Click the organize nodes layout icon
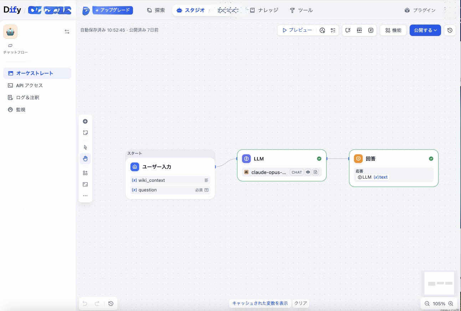 click(x=85, y=173)
